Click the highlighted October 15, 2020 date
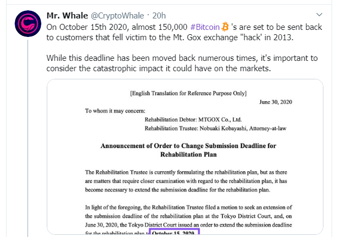Viewport: 337px width, 237px height. tap(174, 233)
